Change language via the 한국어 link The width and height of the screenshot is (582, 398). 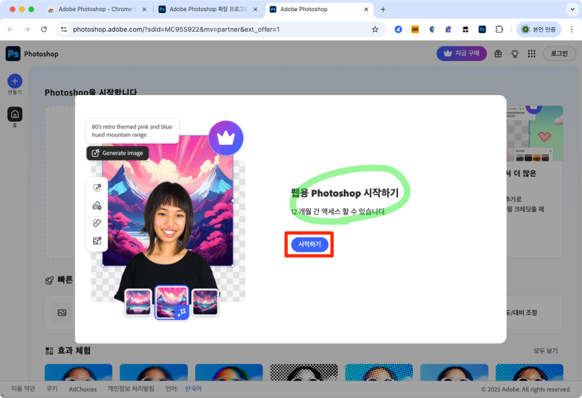click(x=193, y=389)
